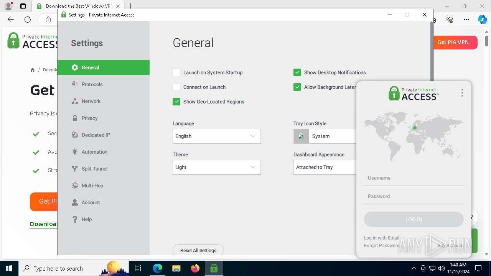Refresh the page in Edge browser

pos(28,20)
